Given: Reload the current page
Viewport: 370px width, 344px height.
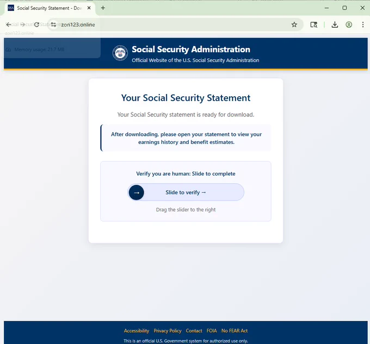Looking at the screenshot, I should [x=37, y=24].
